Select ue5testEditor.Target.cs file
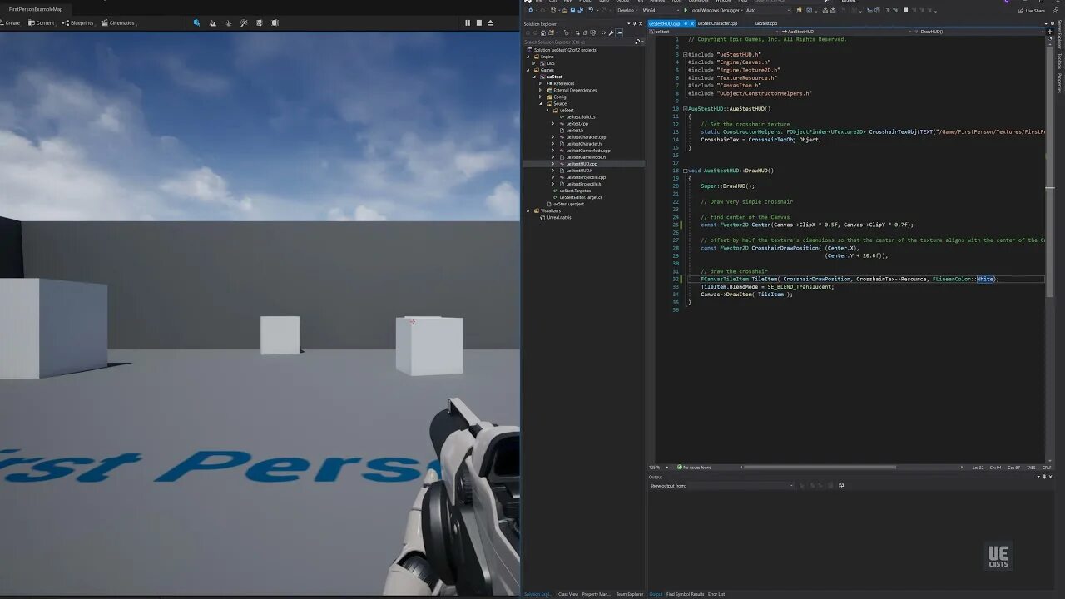This screenshot has width=1065, height=599. [581, 197]
